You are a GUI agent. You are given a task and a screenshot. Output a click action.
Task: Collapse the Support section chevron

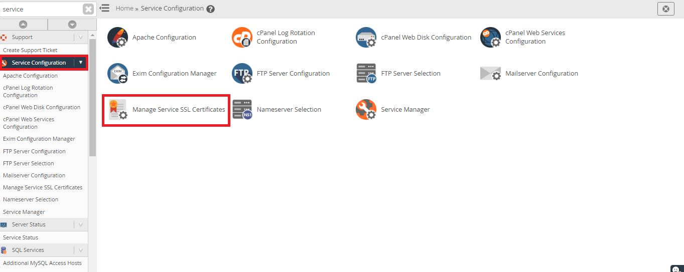click(80, 38)
